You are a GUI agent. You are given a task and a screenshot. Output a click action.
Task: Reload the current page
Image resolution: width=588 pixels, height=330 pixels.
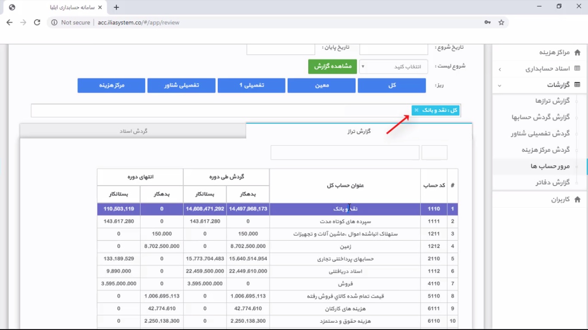(37, 22)
